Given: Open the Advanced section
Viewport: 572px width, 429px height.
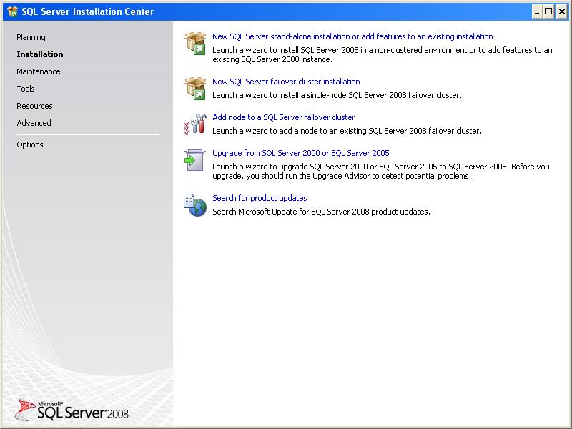Looking at the screenshot, I should pos(34,123).
